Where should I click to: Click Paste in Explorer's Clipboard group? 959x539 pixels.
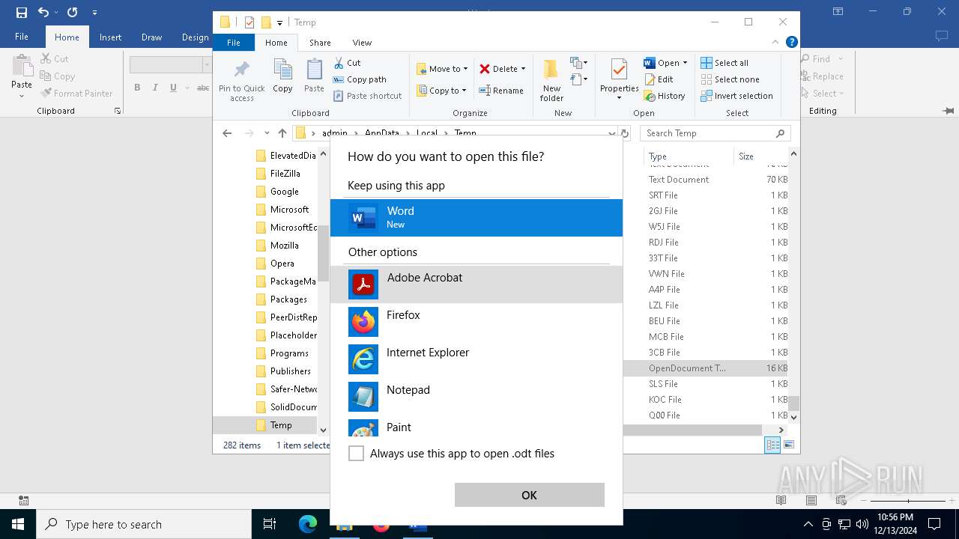click(x=314, y=76)
